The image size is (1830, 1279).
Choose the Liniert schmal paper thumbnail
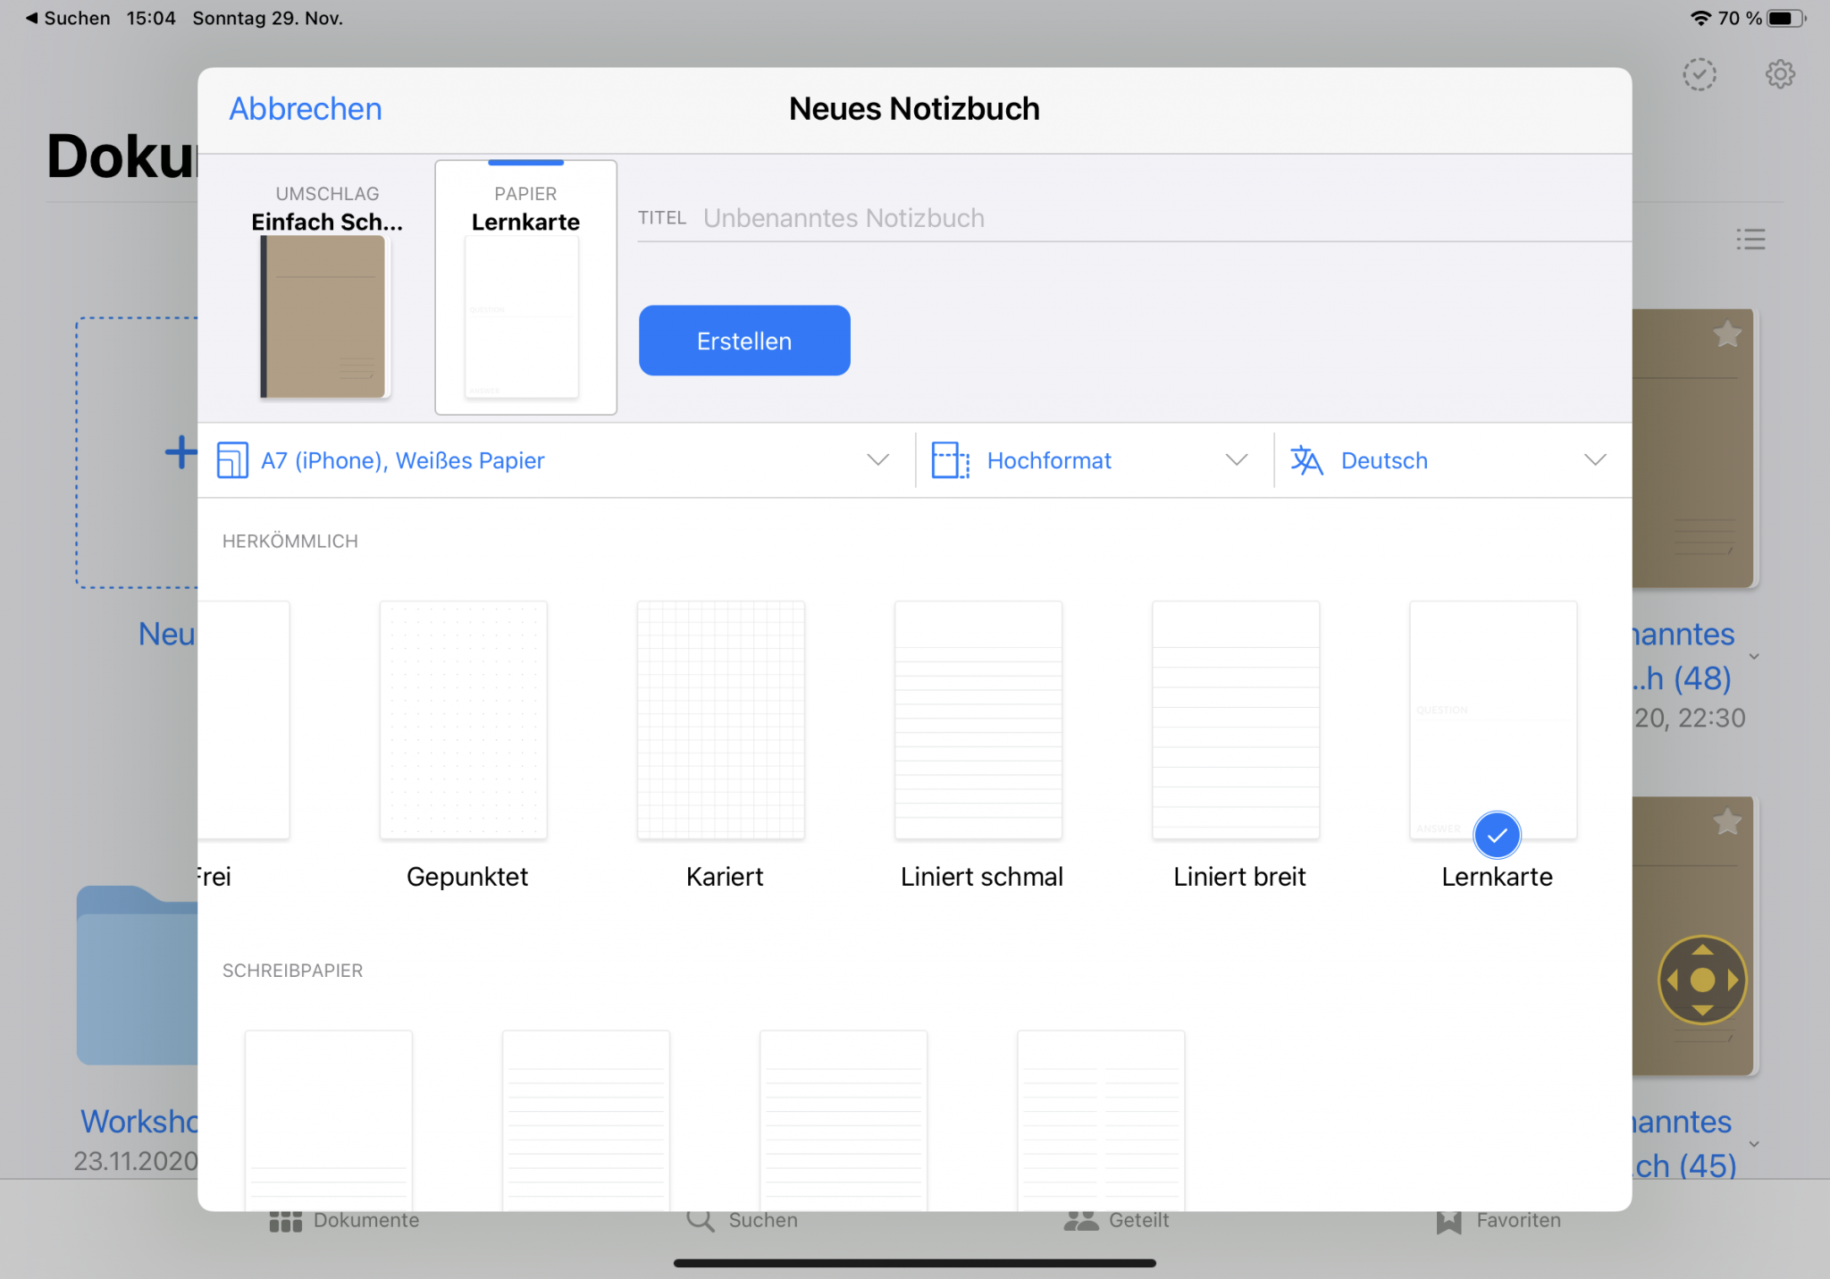point(978,720)
